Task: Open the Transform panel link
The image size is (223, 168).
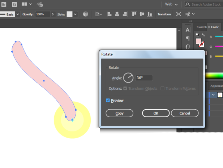Action: [x=164, y=14]
